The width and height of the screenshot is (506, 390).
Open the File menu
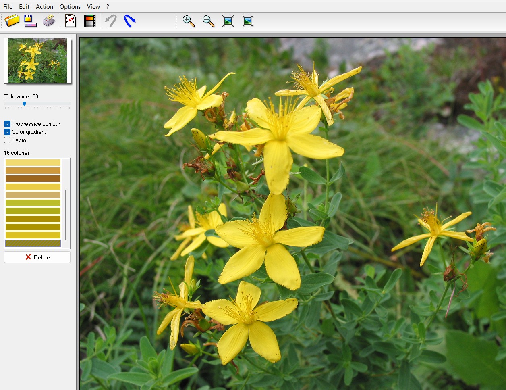point(8,6)
